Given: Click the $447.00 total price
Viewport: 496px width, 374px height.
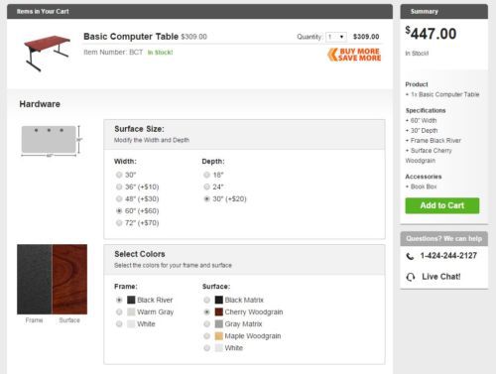Looking at the screenshot, I should [431, 34].
